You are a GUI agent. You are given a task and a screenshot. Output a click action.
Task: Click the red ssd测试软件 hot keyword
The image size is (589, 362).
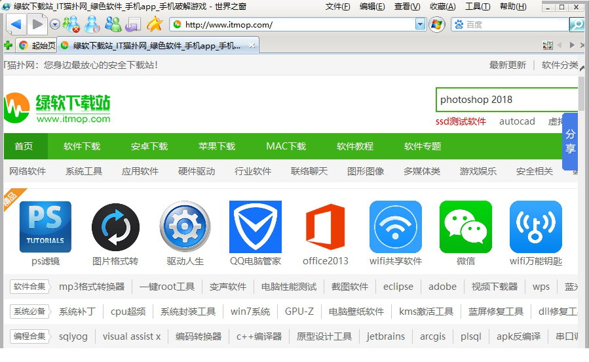click(x=461, y=121)
